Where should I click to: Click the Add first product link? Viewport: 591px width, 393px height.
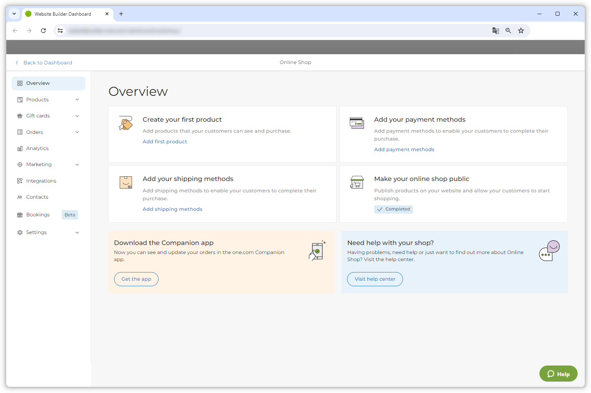(x=165, y=142)
